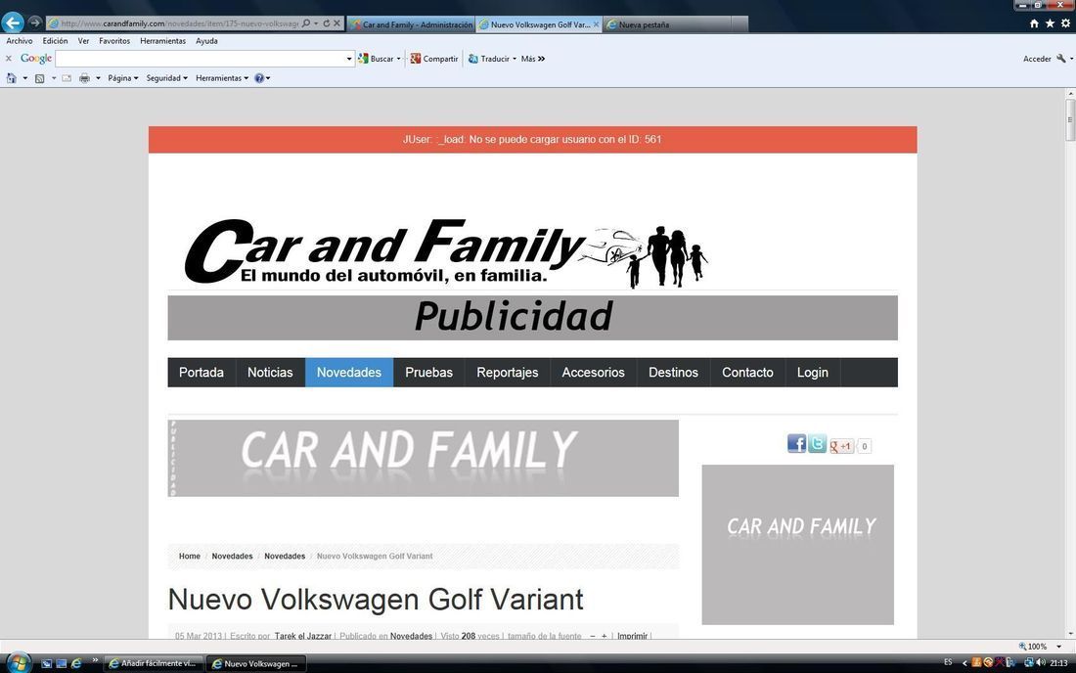The width and height of the screenshot is (1076, 673).
Task: Open the browser Home icon at top right
Action: (1034, 23)
